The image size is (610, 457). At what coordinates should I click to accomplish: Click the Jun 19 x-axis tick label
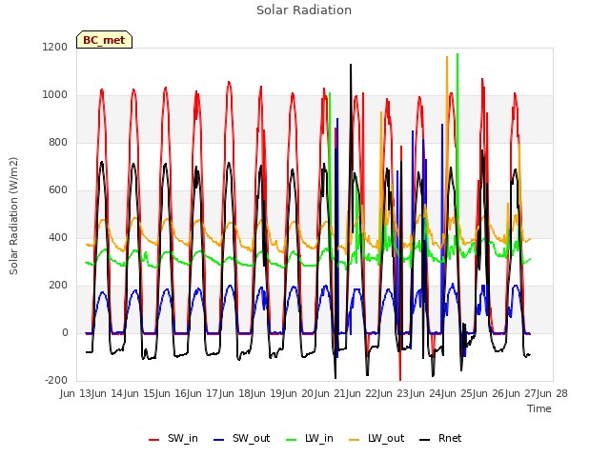pos(267,393)
